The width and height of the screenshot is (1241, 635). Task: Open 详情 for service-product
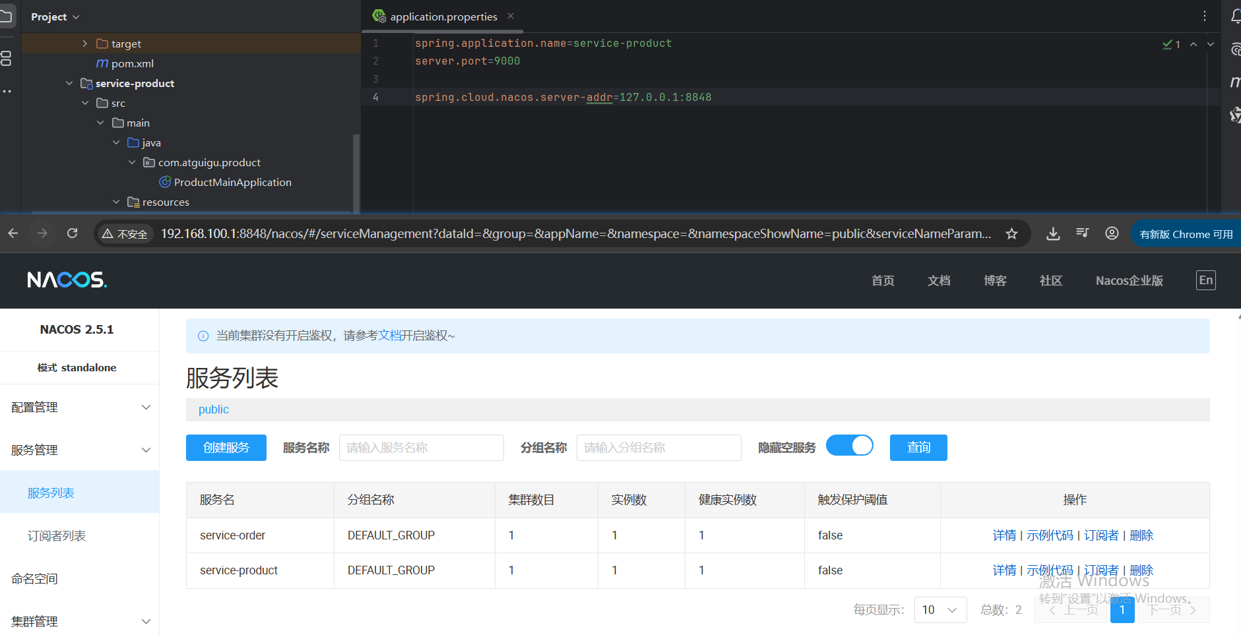(1004, 570)
